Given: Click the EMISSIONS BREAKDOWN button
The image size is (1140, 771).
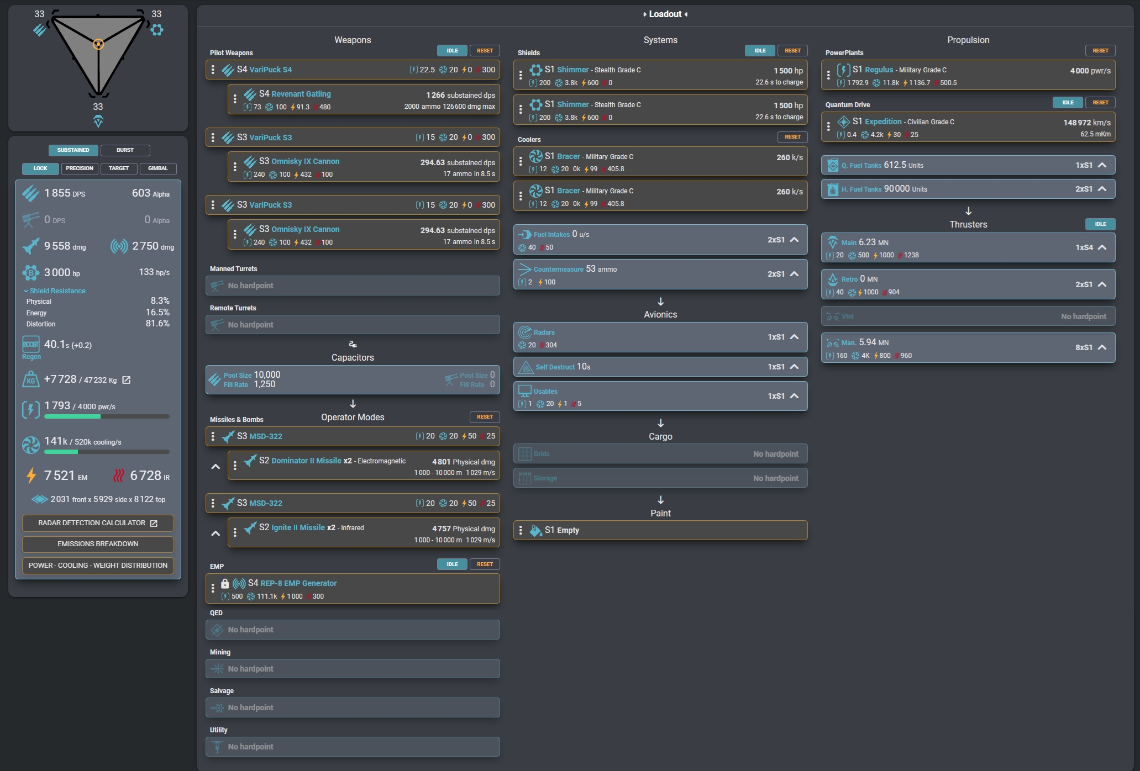Looking at the screenshot, I should [98, 544].
